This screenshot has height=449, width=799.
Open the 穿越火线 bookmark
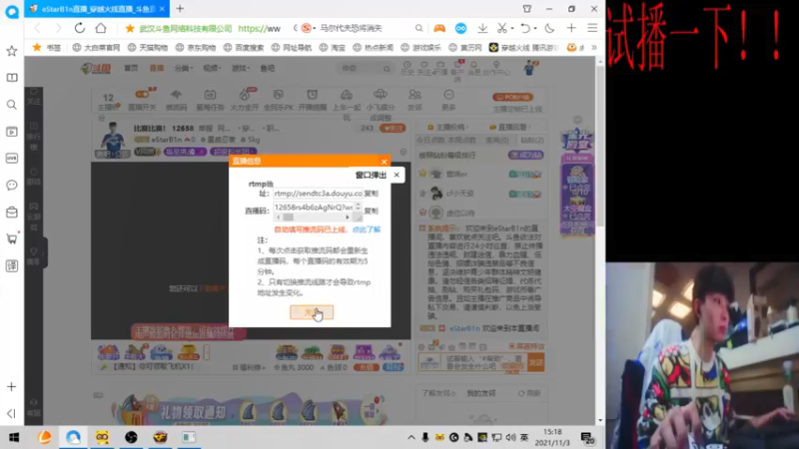(x=524, y=47)
